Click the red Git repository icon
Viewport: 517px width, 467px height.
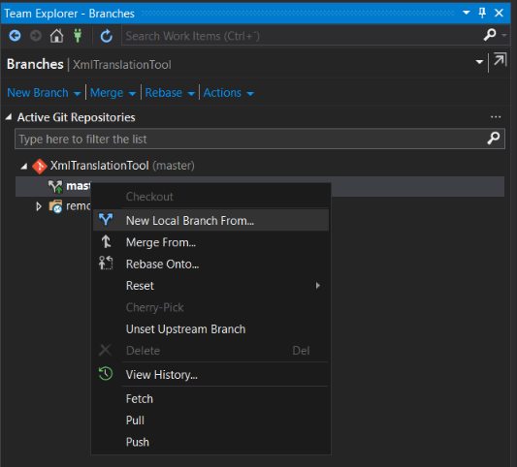click(x=40, y=167)
